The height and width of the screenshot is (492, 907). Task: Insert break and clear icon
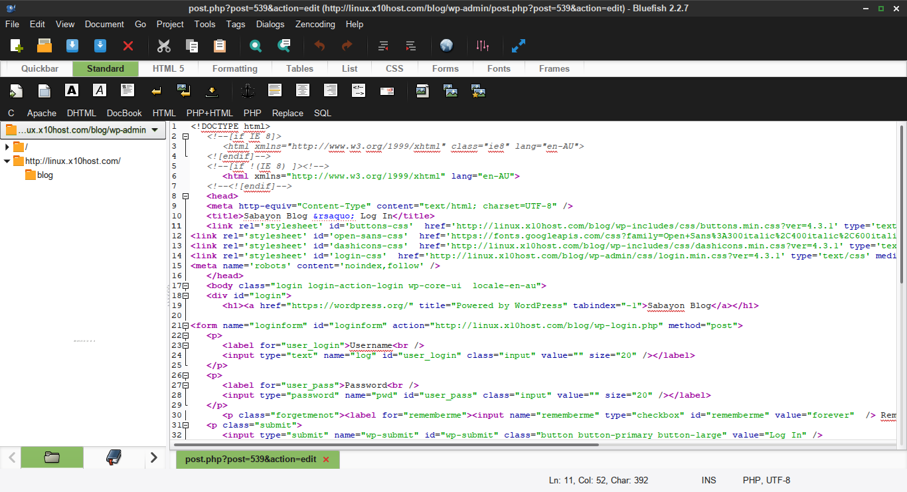pos(184,91)
